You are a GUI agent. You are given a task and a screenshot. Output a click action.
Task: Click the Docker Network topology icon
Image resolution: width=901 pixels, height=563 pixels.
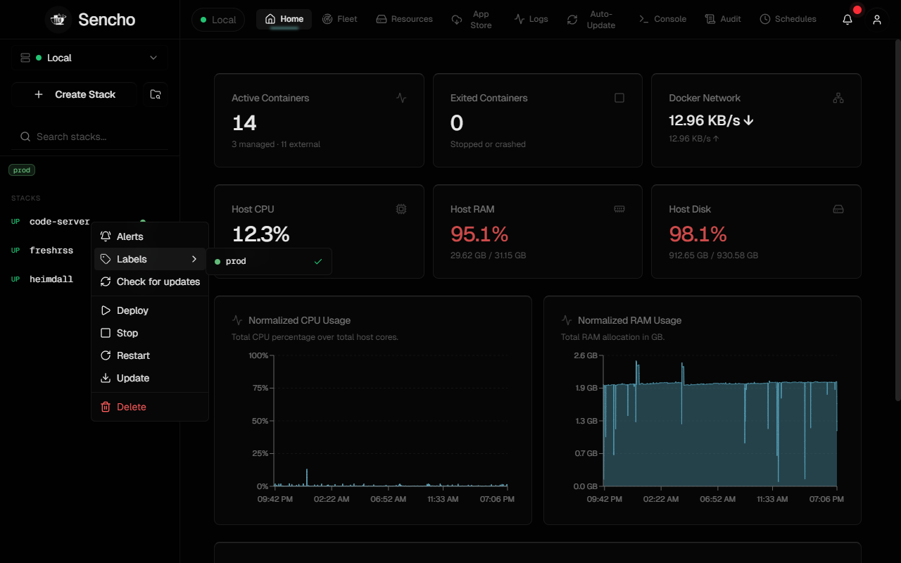(838, 98)
